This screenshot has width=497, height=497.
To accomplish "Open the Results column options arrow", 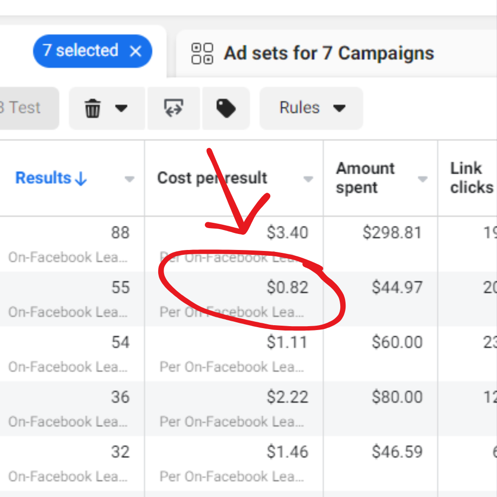I will tap(129, 179).
